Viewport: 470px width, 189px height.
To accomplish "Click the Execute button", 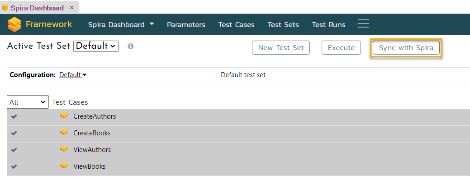I will point(341,47).
